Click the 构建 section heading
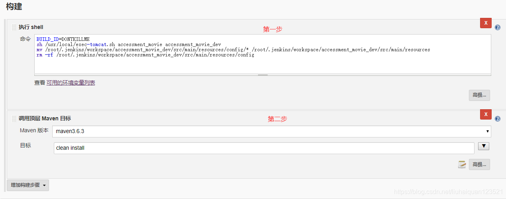506x199 pixels. tap(14, 6)
